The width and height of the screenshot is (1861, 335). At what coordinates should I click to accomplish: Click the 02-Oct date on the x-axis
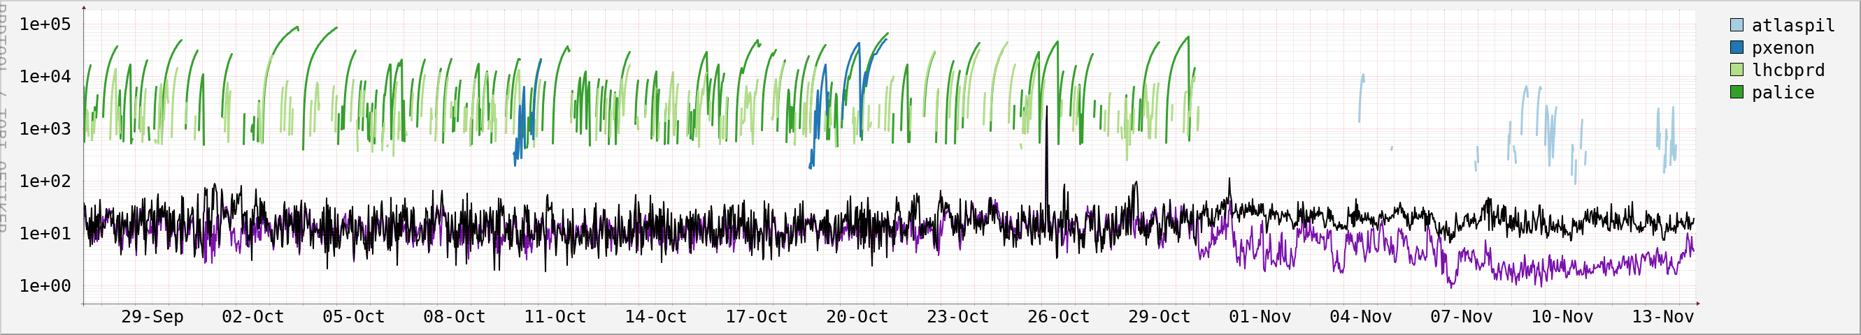253,317
